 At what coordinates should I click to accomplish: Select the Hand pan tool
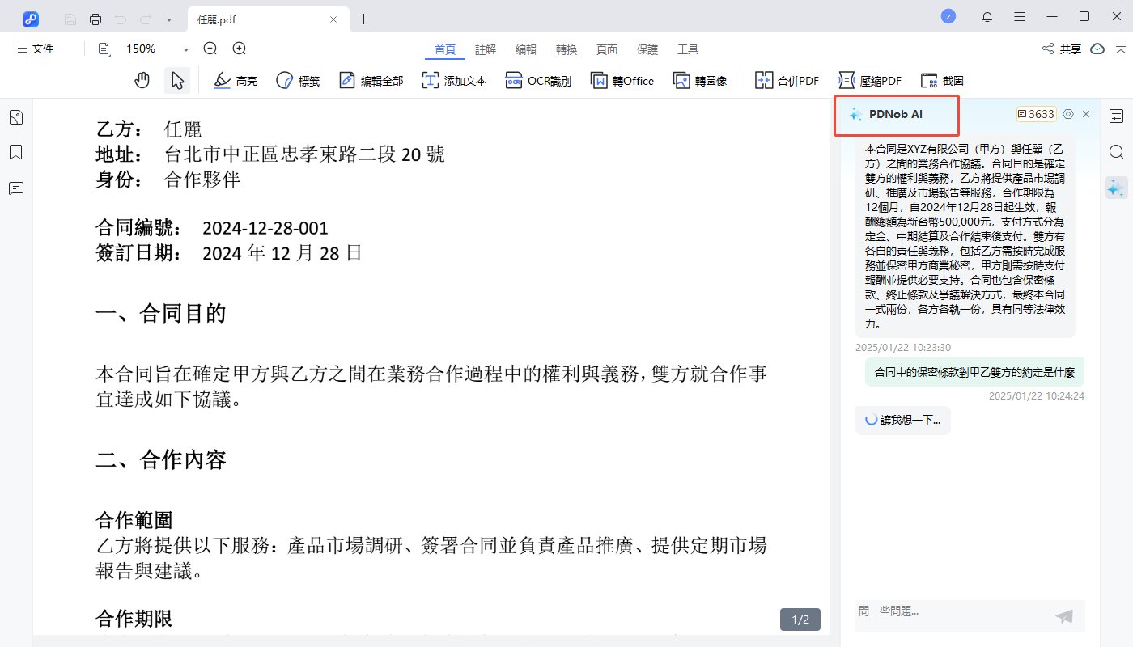point(142,80)
